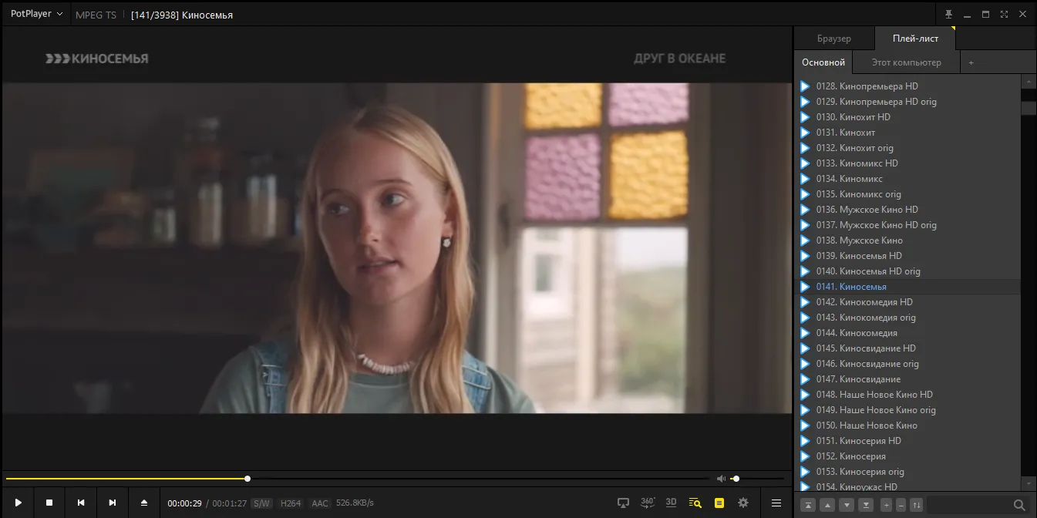Pin the window always on top

click(x=949, y=15)
